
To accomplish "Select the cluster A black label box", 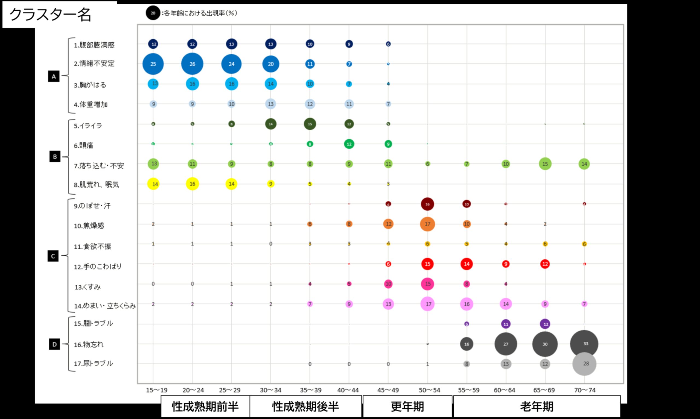I will tap(54, 77).
